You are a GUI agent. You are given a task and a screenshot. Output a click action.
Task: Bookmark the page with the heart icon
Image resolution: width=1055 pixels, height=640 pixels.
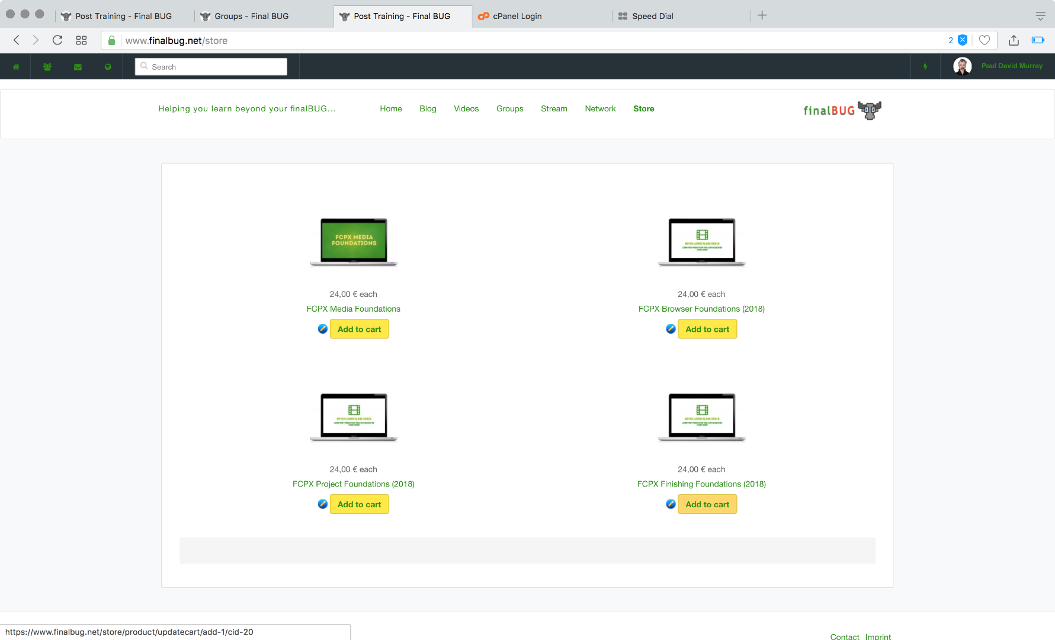(985, 40)
